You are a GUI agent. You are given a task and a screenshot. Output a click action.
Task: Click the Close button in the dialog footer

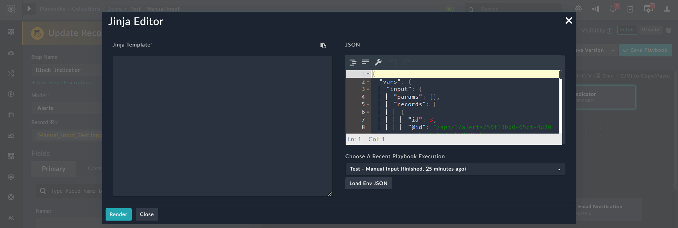click(x=147, y=214)
